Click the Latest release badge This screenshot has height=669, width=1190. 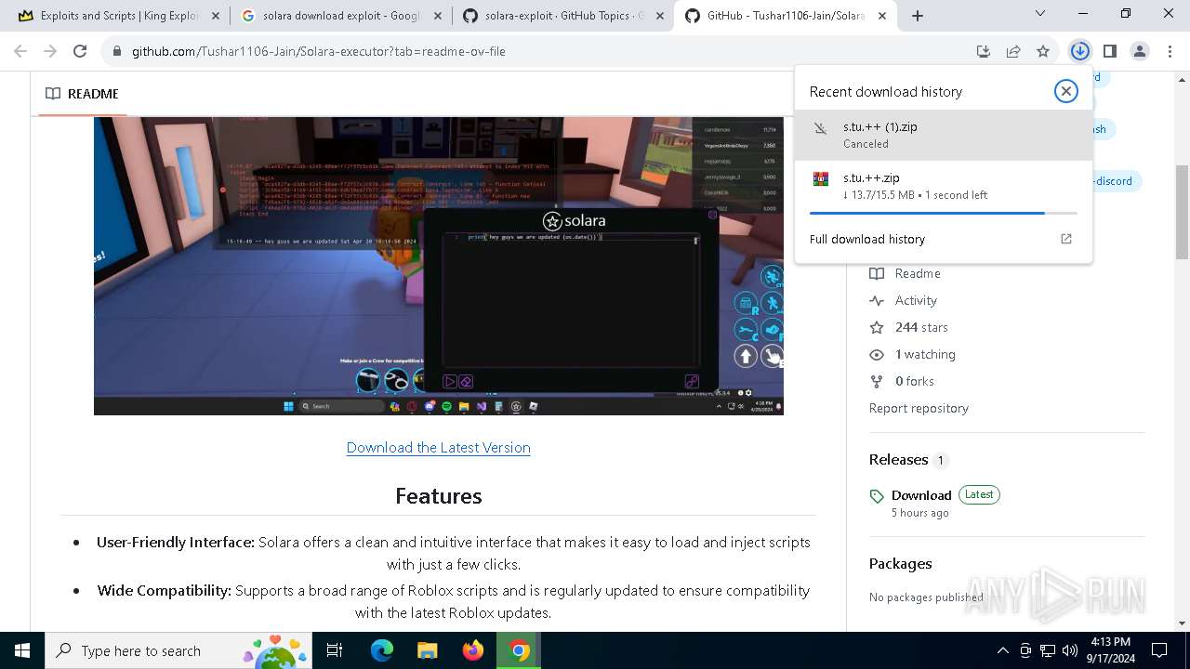(x=979, y=494)
